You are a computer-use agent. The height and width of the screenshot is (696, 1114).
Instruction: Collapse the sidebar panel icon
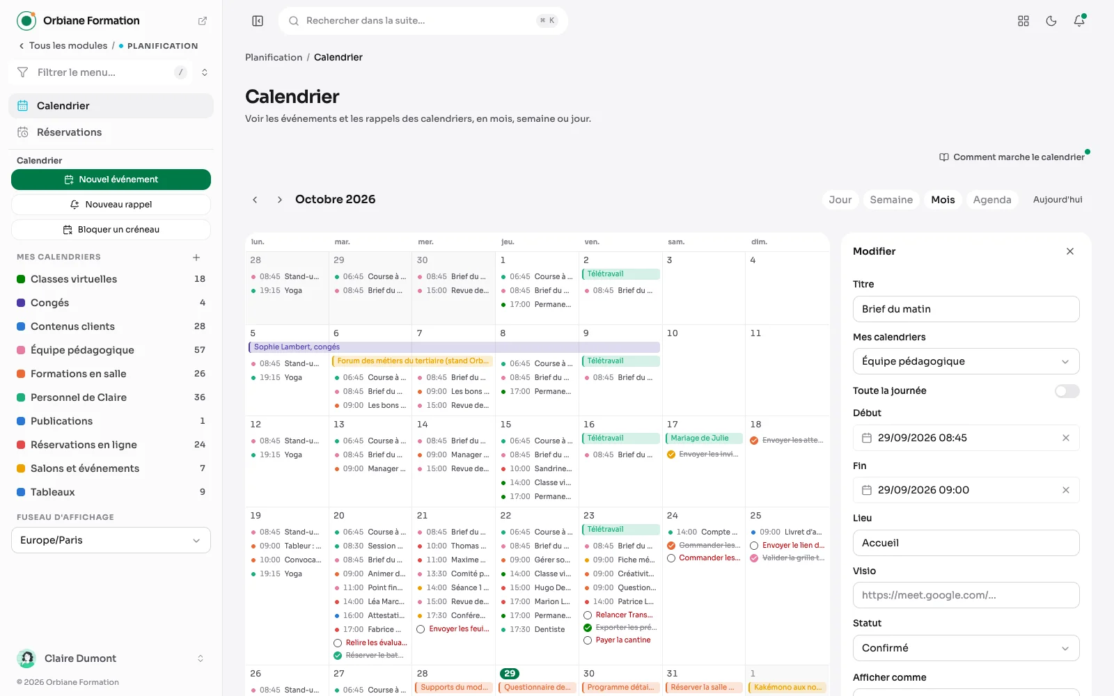pyautogui.click(x=258, y=21)
